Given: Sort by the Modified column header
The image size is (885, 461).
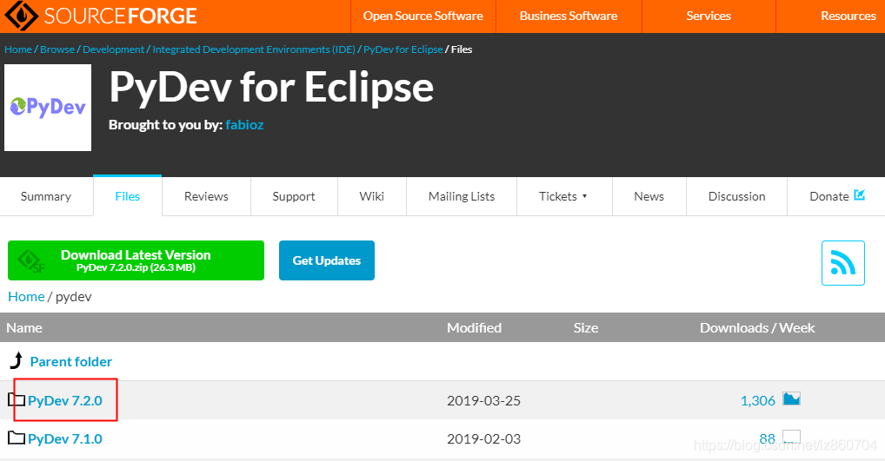Looking at the screenshot, I should [x=474, y=328].
